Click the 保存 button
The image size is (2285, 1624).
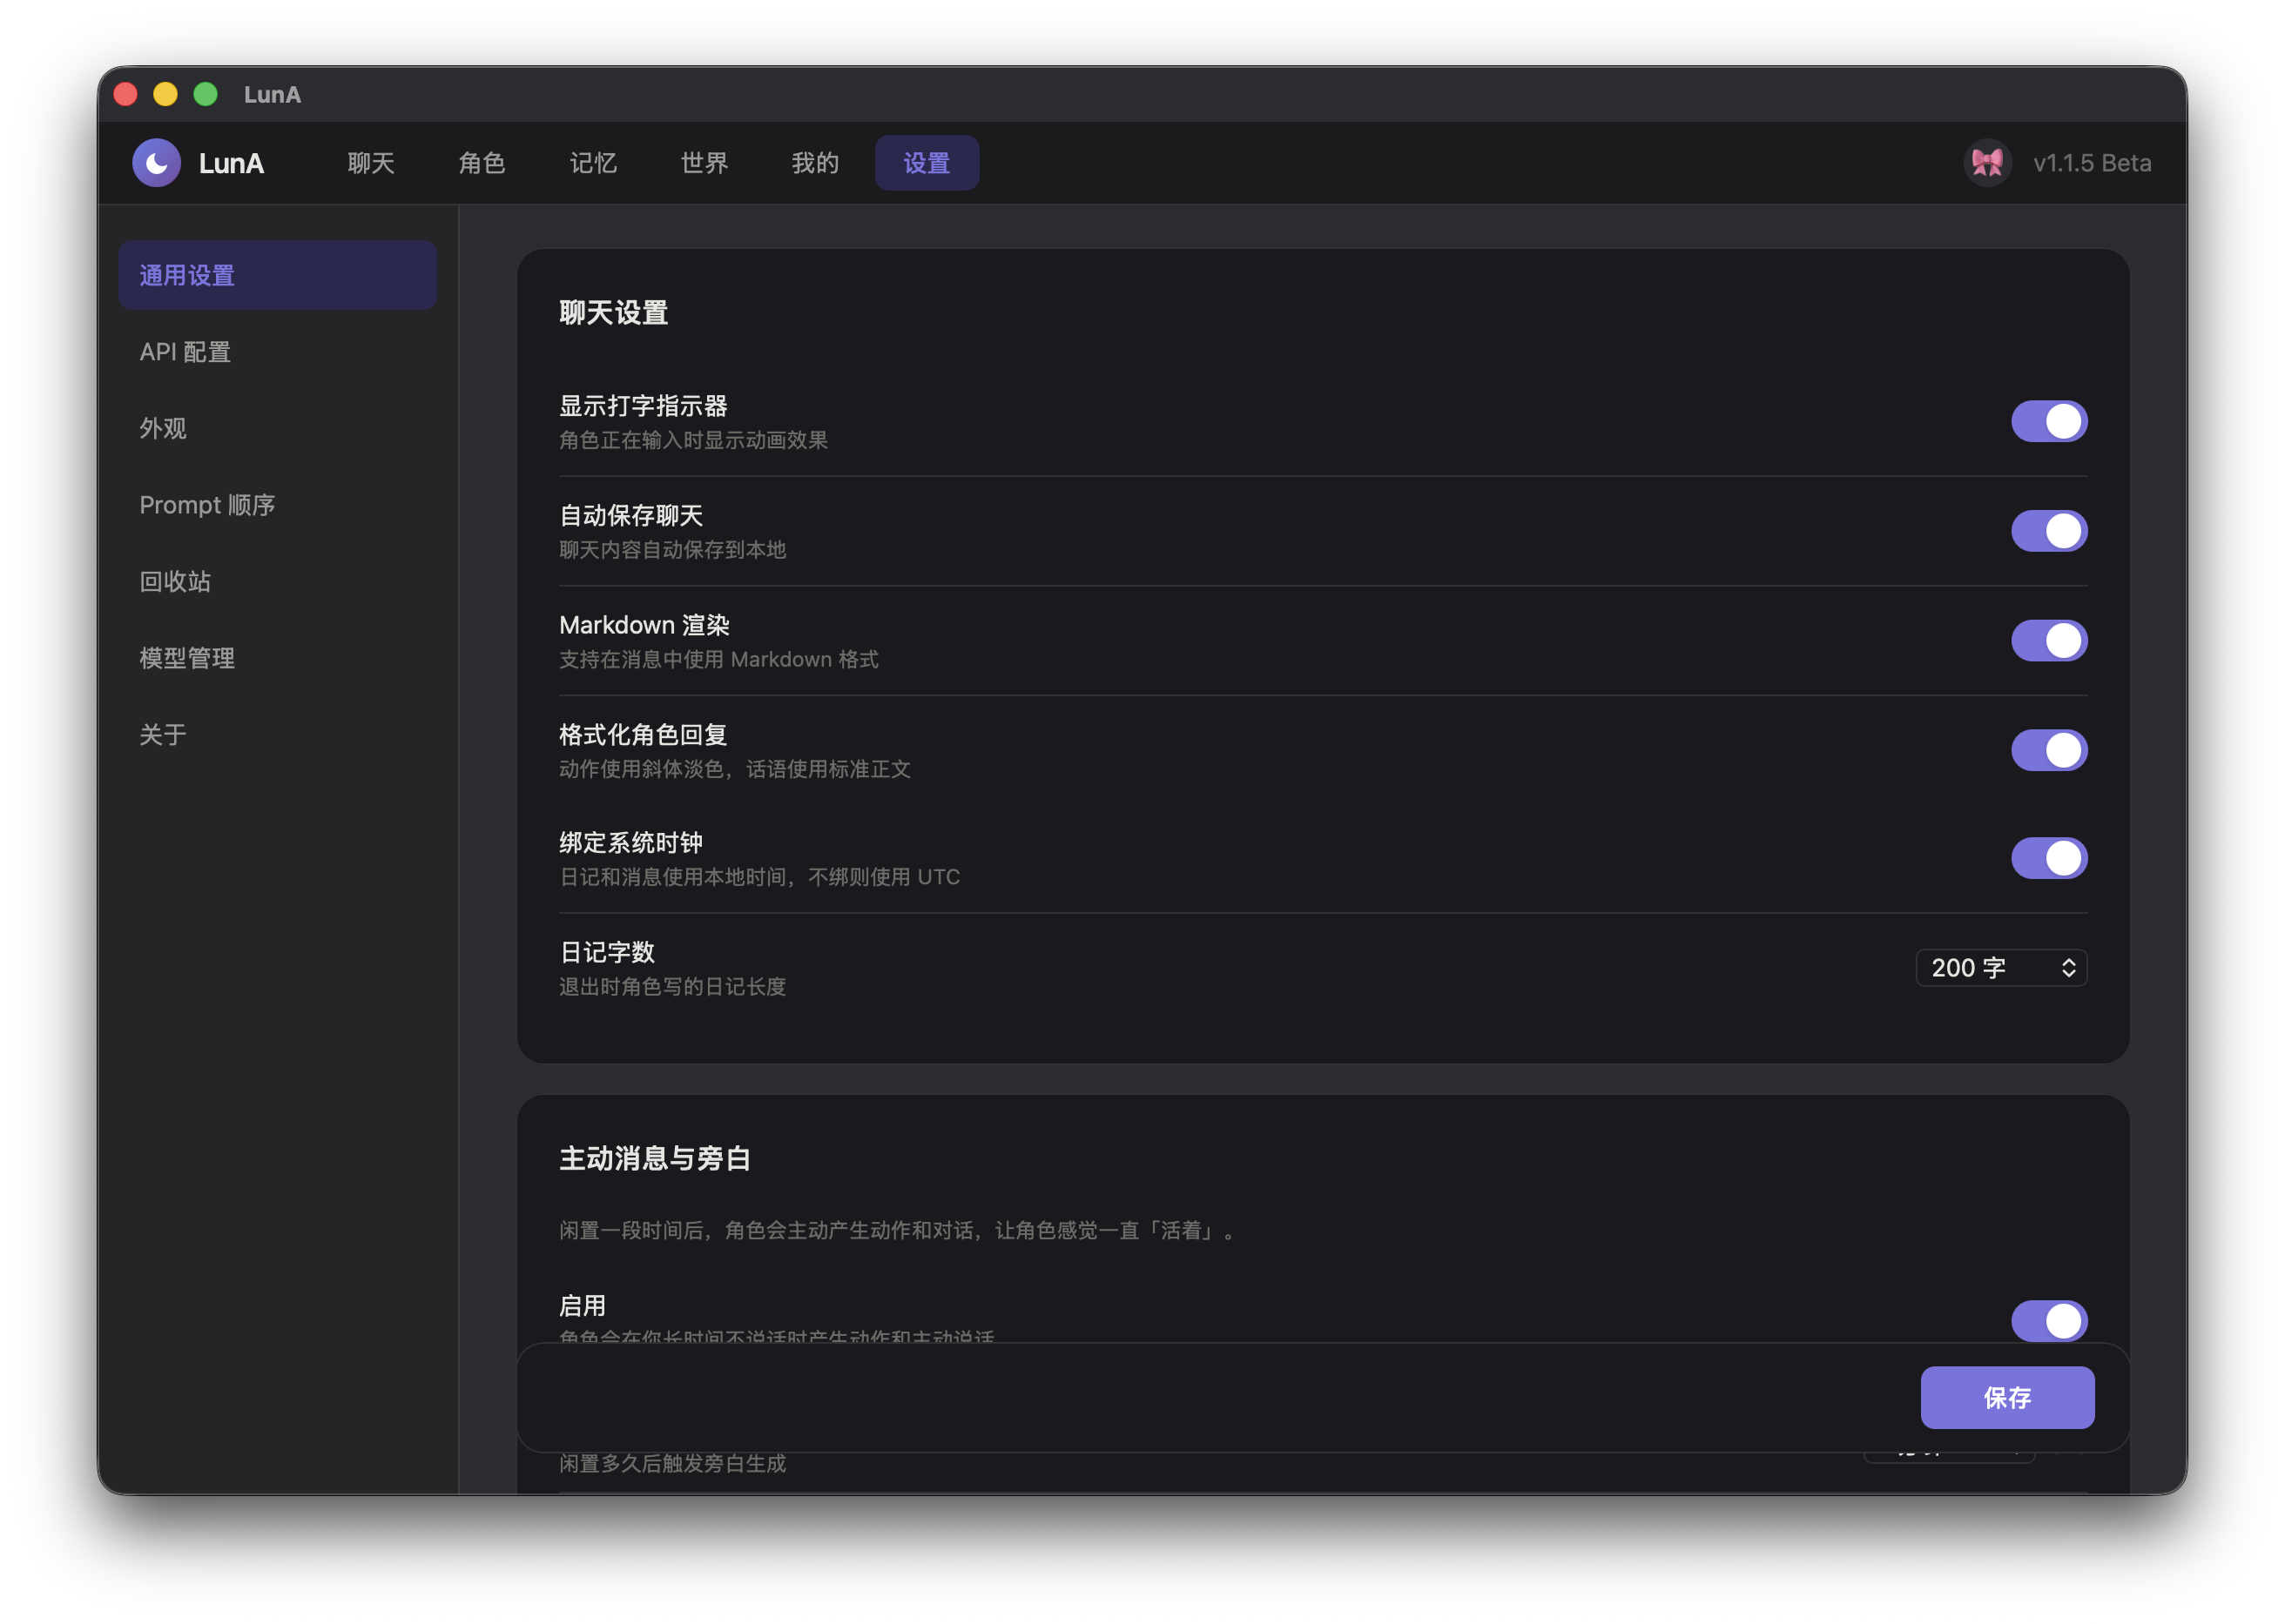click(2005, 1397)
